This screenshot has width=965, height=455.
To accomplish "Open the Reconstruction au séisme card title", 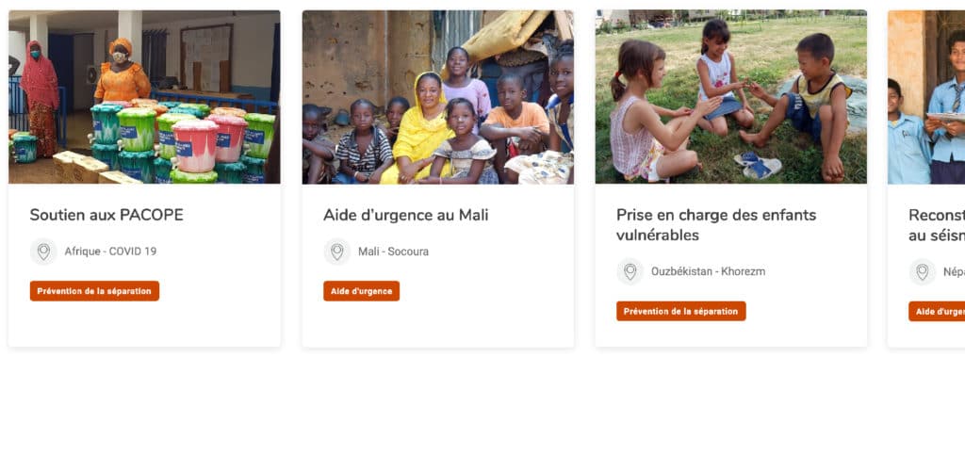I will [936, 224].
